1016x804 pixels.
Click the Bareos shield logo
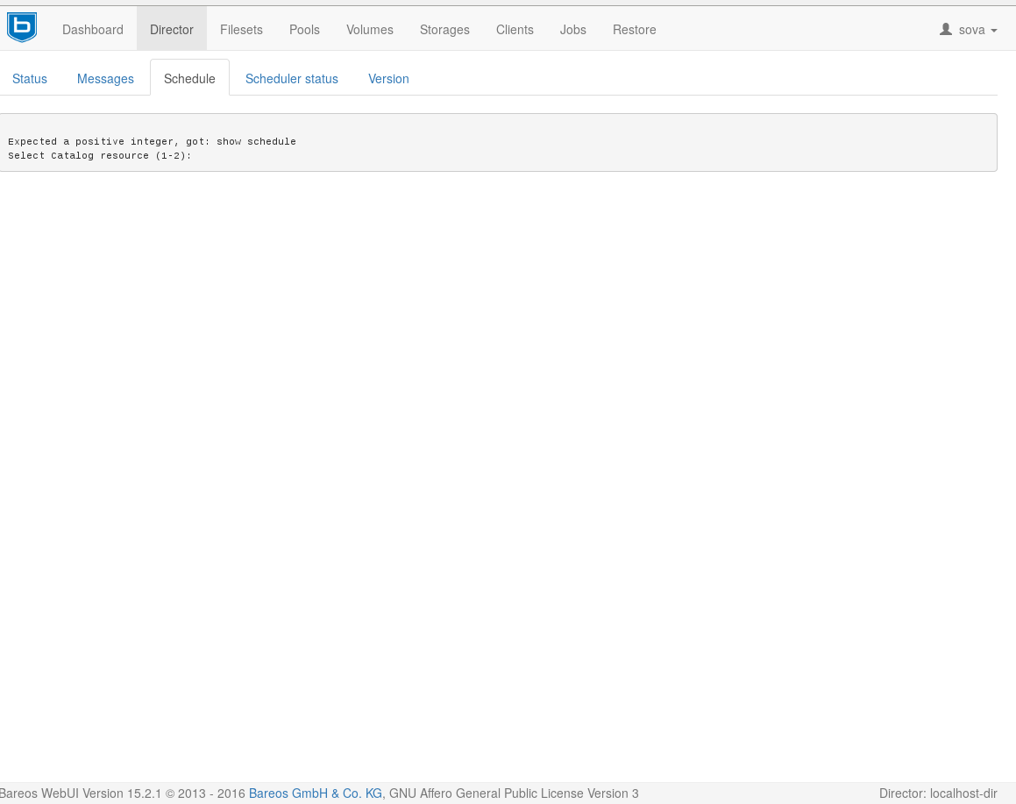[21, 28]
